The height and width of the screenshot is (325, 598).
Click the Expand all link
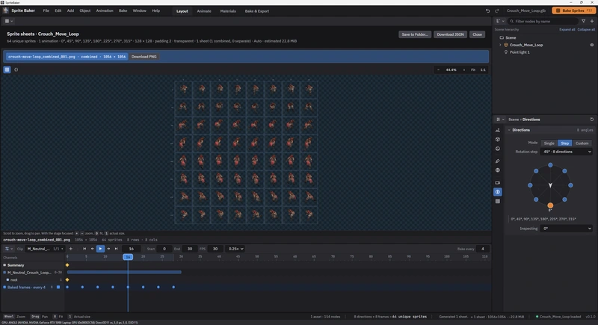(x=567, y=29)
